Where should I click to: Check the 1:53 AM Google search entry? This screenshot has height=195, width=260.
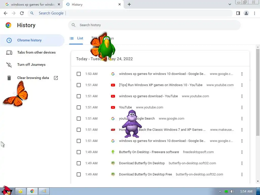coord(79,74)
